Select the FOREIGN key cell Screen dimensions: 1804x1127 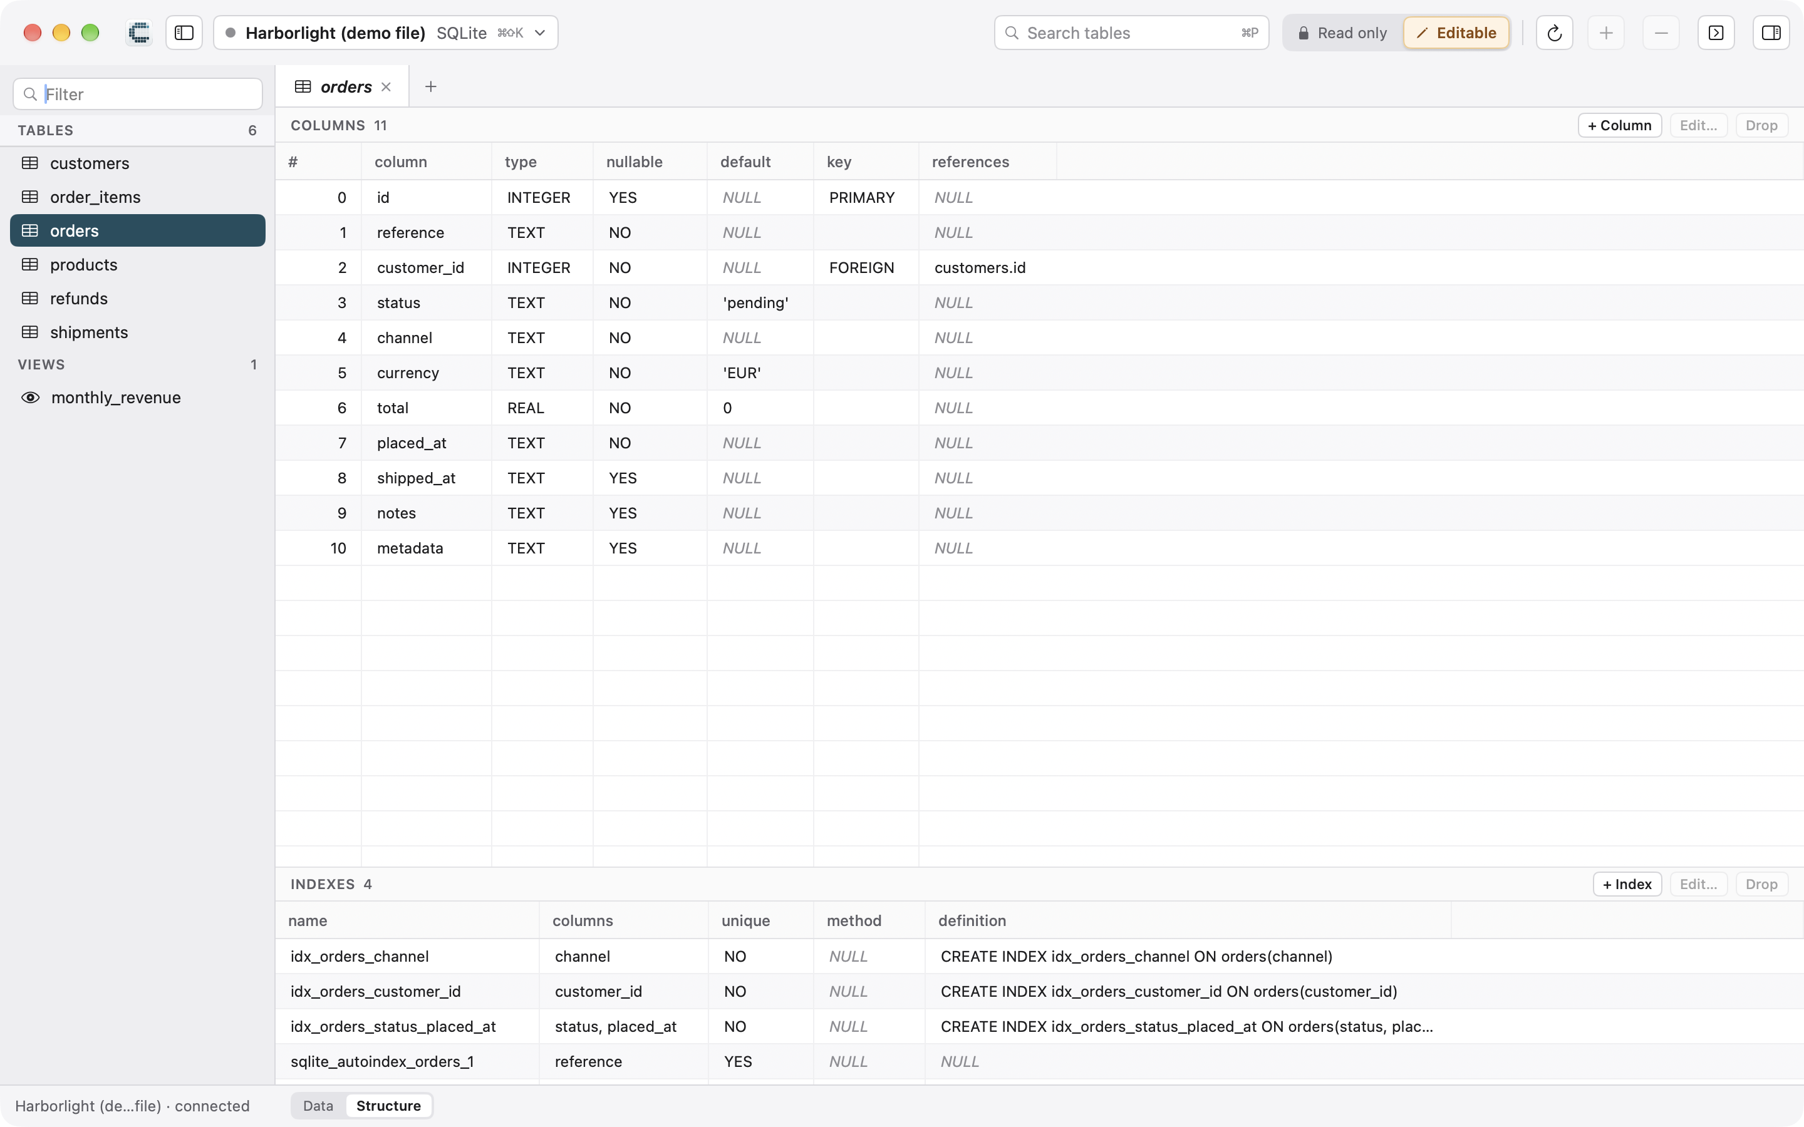866,267
